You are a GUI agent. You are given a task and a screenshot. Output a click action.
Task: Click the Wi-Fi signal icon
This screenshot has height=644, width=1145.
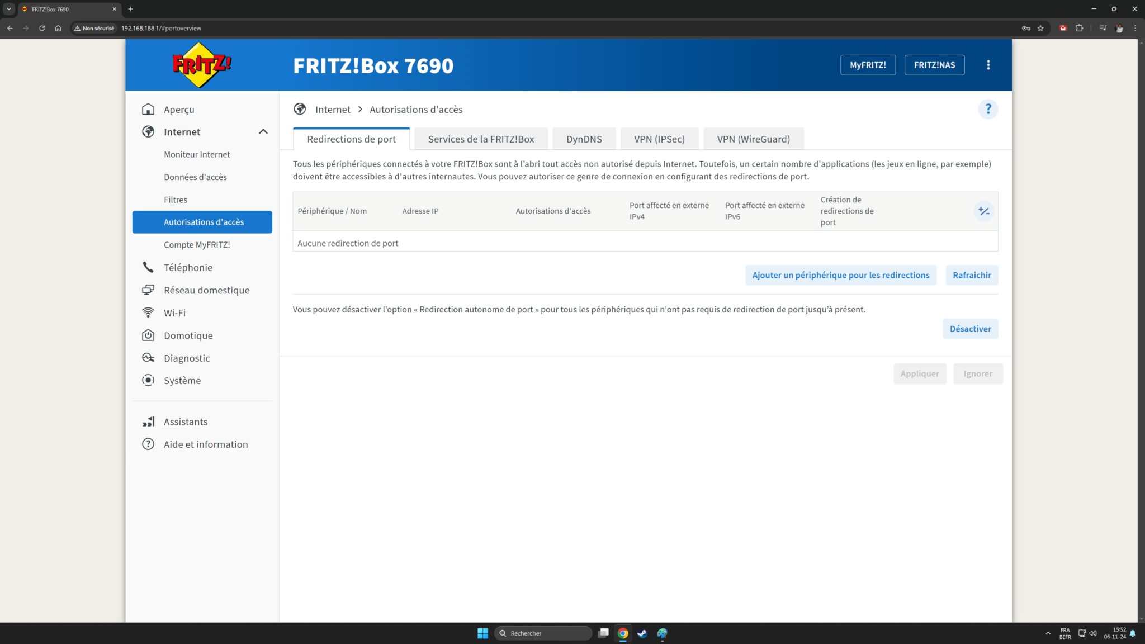click(x=148, y=312)
